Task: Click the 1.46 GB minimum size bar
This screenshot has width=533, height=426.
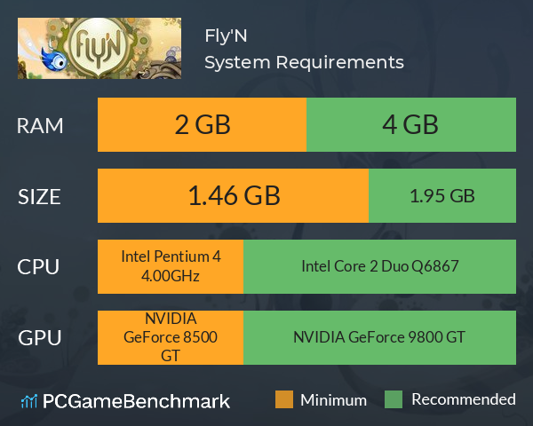Action: pos(233,195)
